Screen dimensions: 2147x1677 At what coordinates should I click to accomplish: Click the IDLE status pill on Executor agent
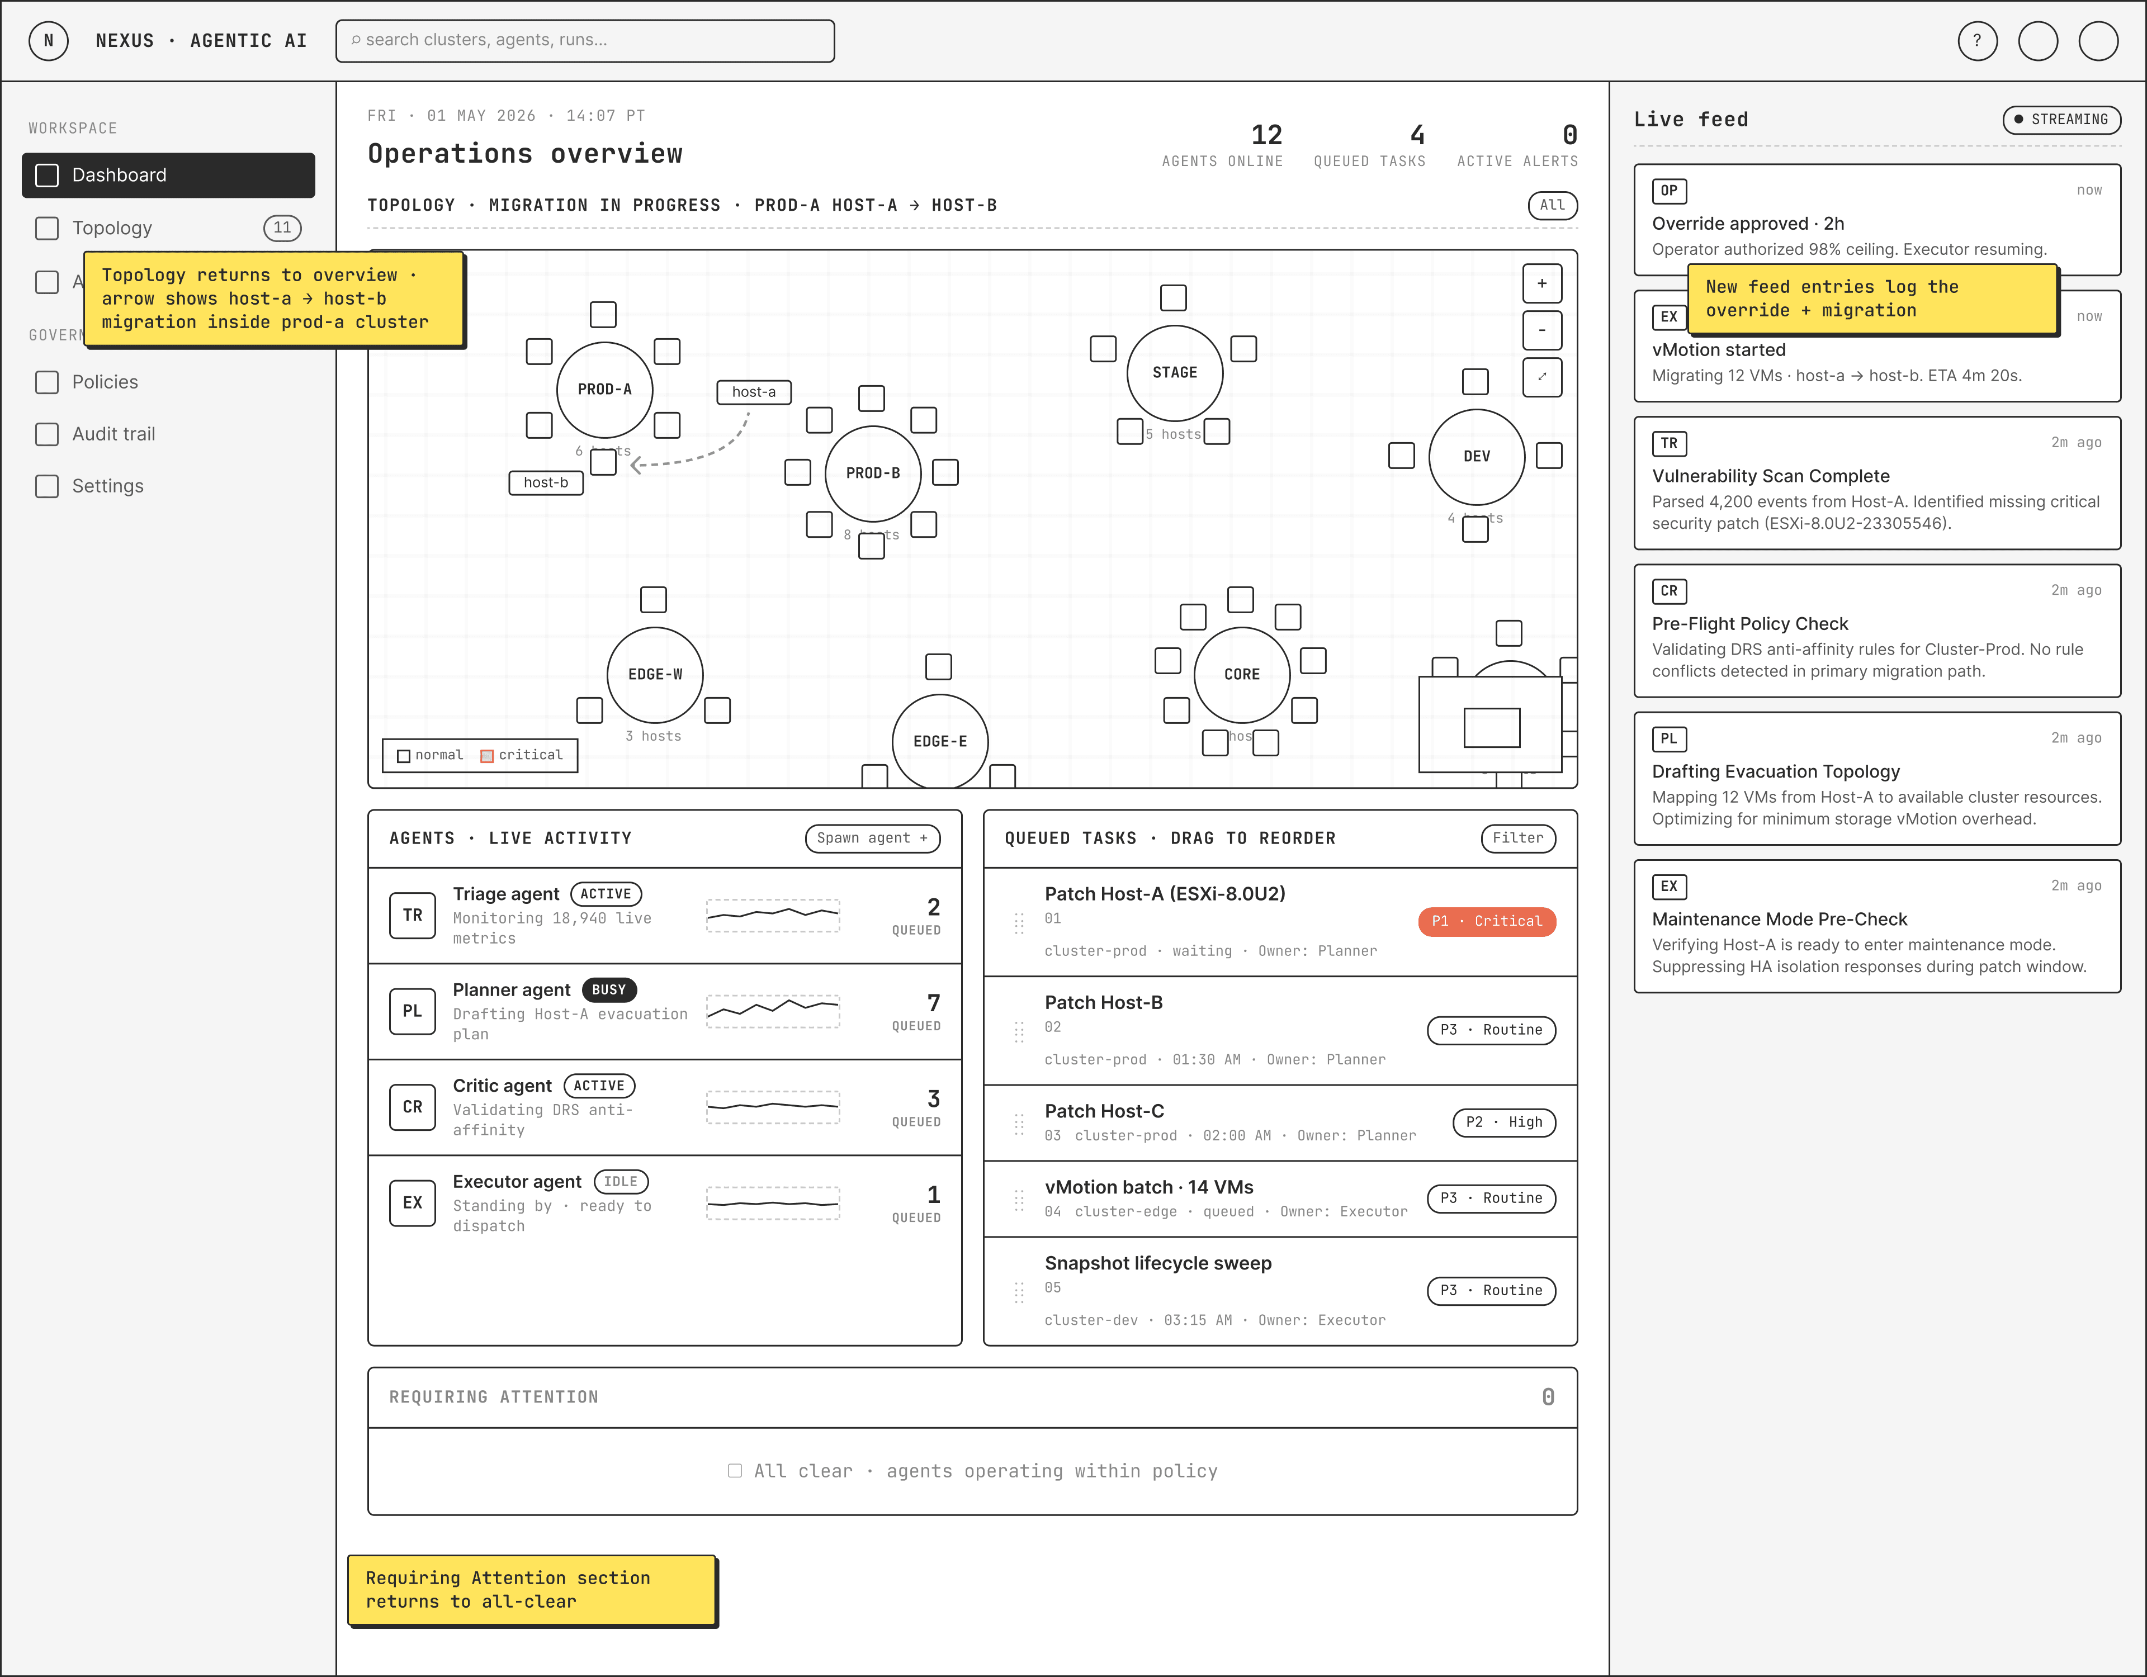[620, 1182]
